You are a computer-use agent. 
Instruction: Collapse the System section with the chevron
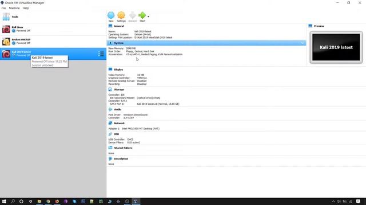click(303, 43)
